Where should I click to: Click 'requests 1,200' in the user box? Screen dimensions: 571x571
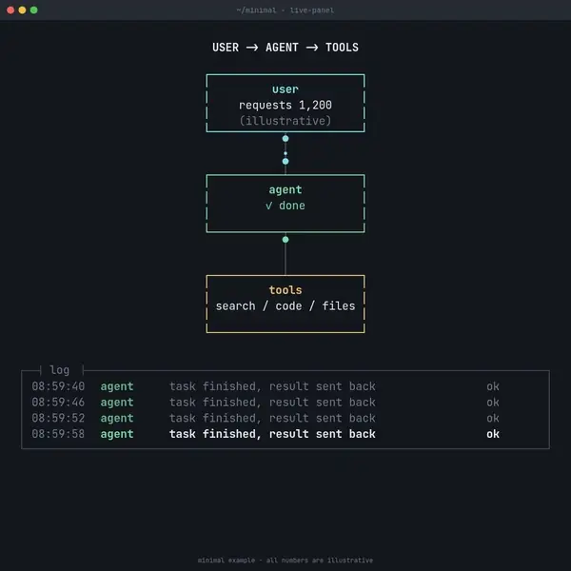point(285,106)
